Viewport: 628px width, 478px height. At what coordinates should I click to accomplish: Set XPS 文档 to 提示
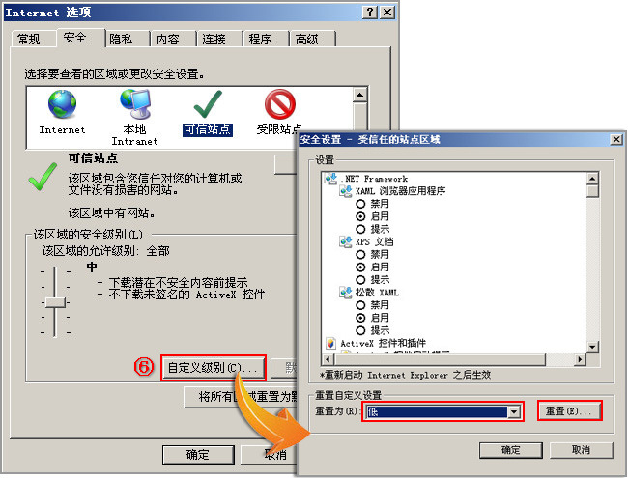point(360,280)
